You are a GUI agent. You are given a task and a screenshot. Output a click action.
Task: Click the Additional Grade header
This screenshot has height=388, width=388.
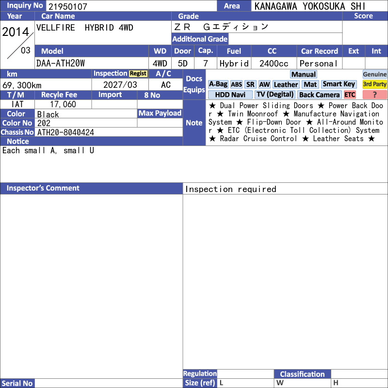pyautogui.click(x=200, y=39)
